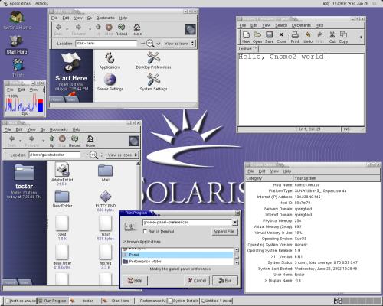
Task: Click Back in the Start Here window toolbar
Action: [x=58, y=30]
